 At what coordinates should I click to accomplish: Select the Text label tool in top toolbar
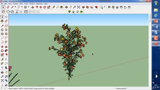pos(58,7)
